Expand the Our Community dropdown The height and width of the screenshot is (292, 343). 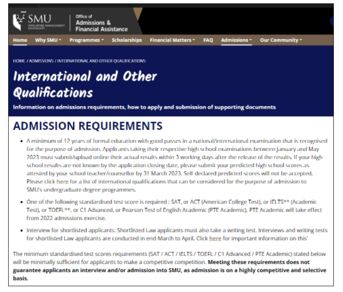(x=281, y=40)
